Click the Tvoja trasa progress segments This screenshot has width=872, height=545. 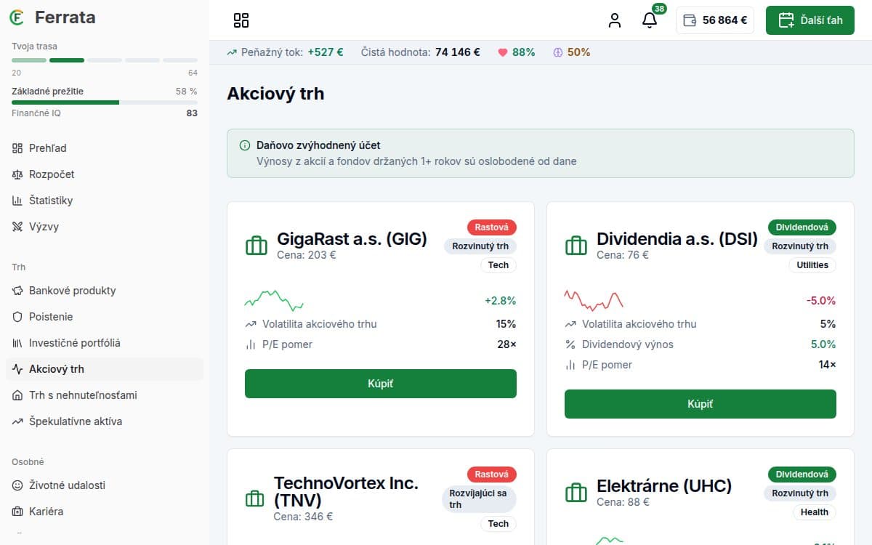tap(105, 60)
